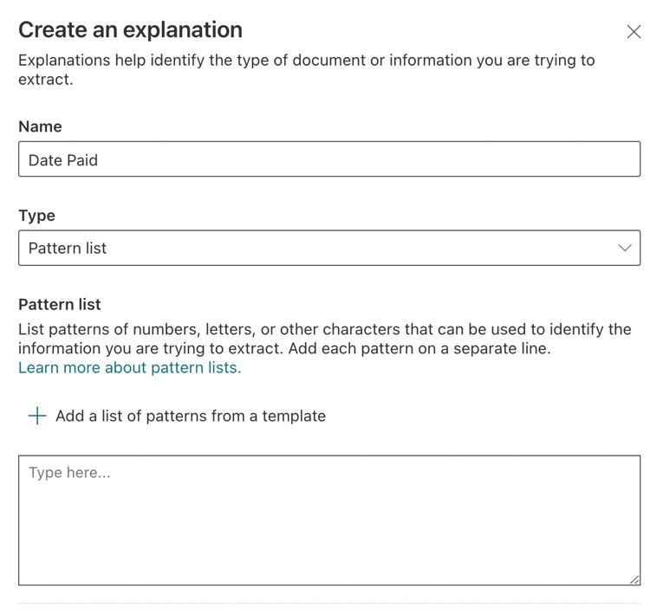Image resolution: width=650 pixels, height=614 pixels.
Task: Focus the Name field containing Date Paid
Action: click(329, 159)
